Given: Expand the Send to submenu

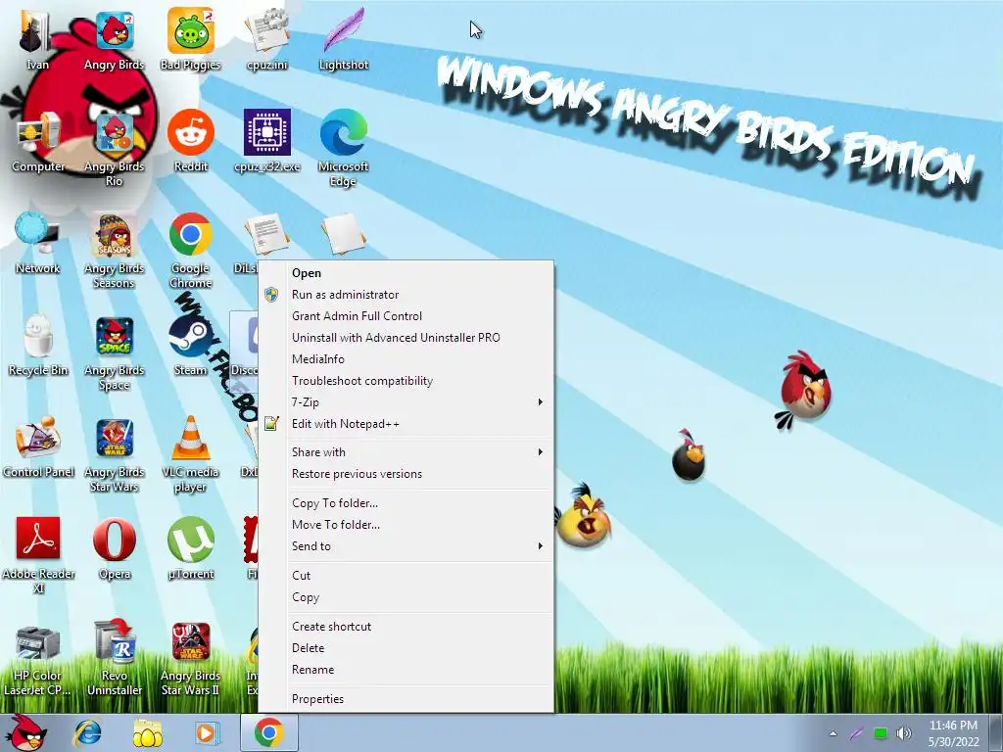Looking at the screenshot, I should click(x=406, y=546).
